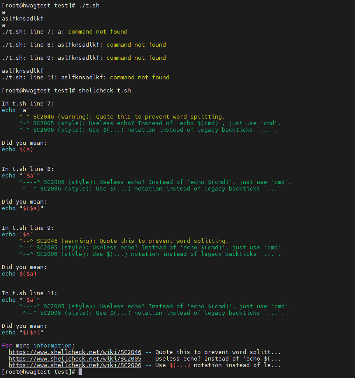This screenshot has width=355, height=378.
Task: Click the code line 'echo `a`'
Action: [x=15, y=110]
